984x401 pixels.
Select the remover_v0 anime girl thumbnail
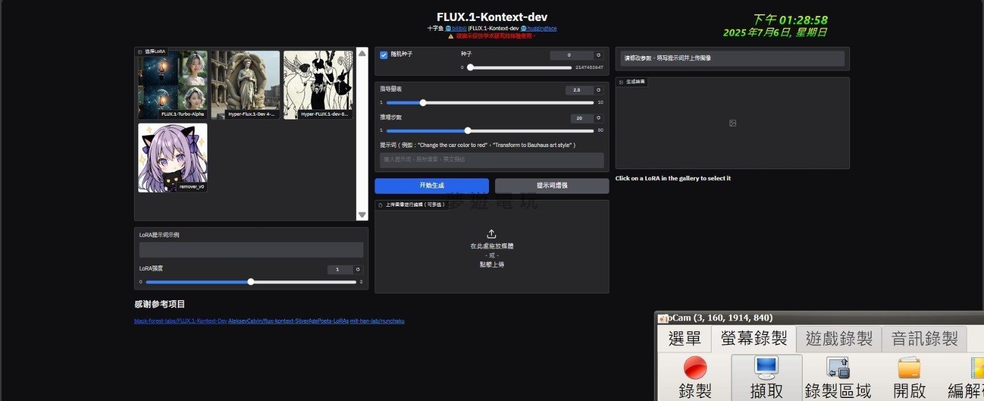[x=173, y=158]
